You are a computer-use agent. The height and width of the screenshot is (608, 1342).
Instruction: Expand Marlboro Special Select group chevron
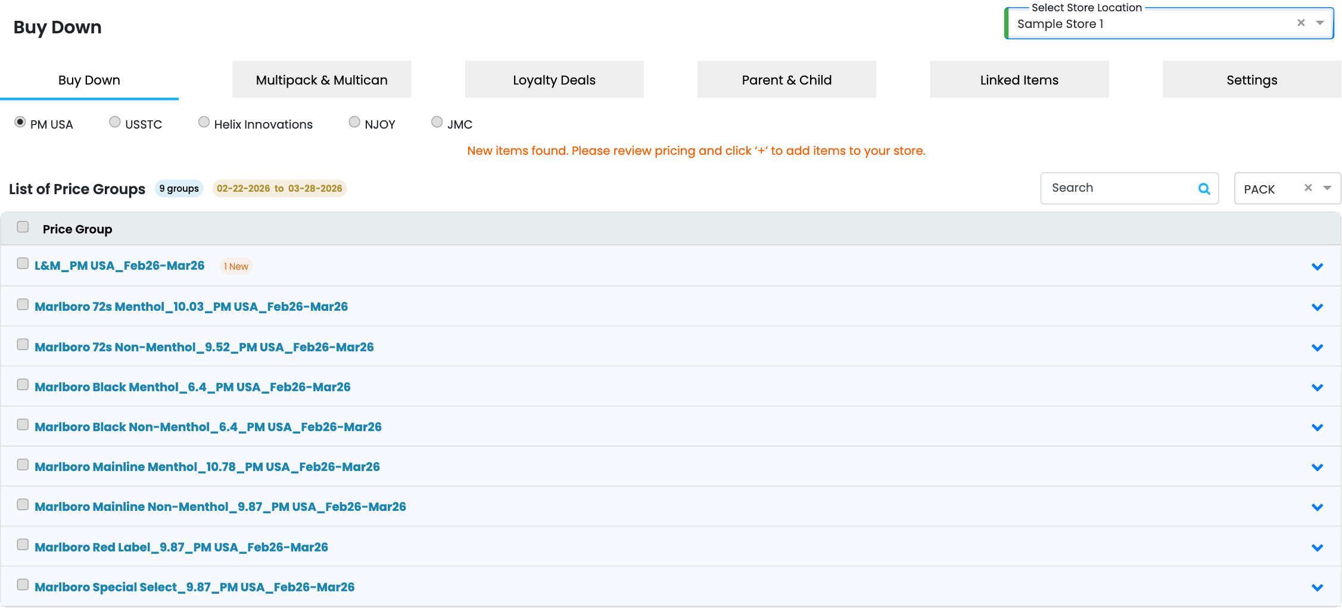click(1317, 588)
